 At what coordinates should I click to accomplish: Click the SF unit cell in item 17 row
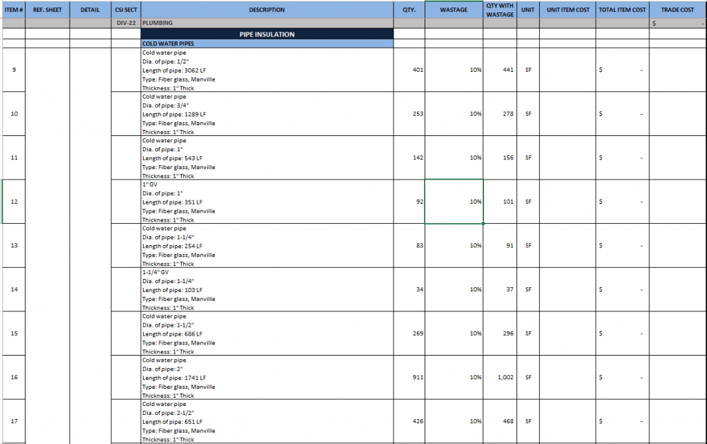tap(527, 421)
